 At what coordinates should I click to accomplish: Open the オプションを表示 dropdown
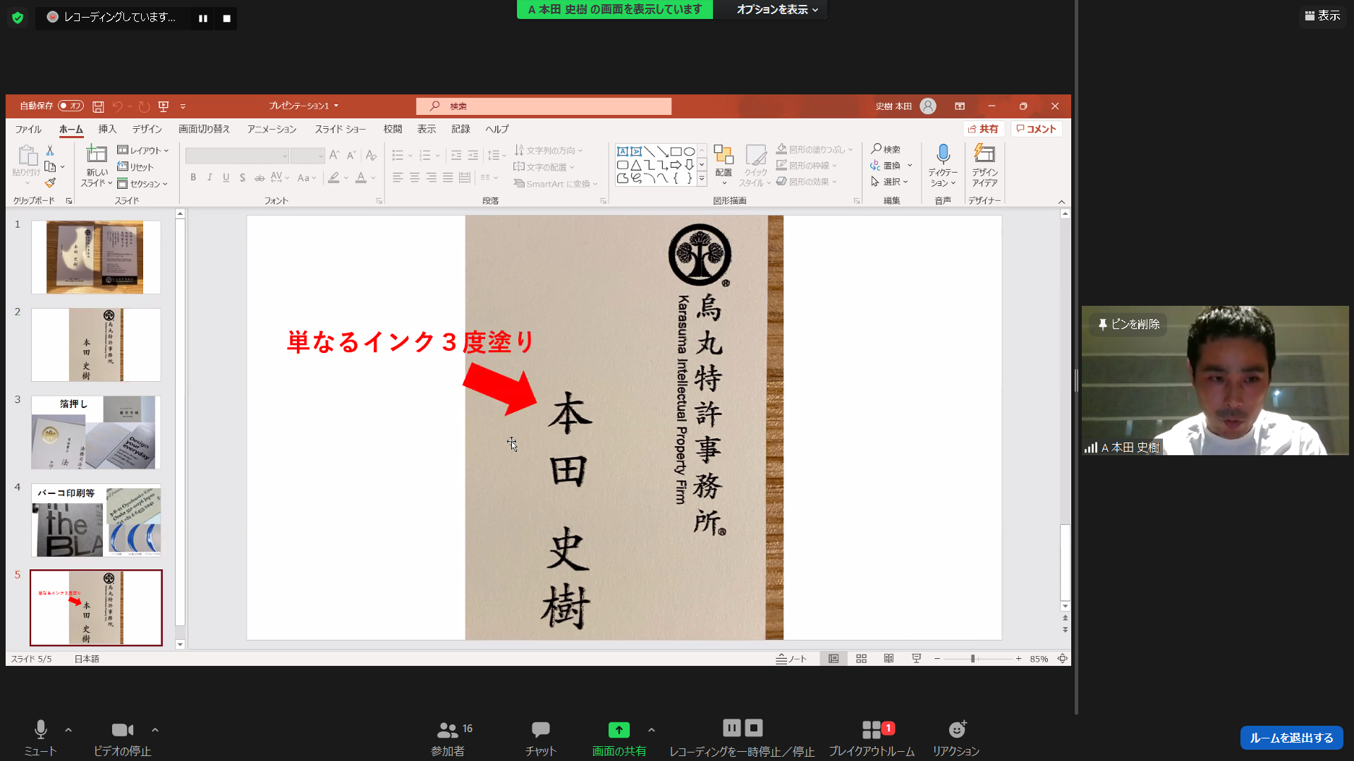click(x=777, y=9)
